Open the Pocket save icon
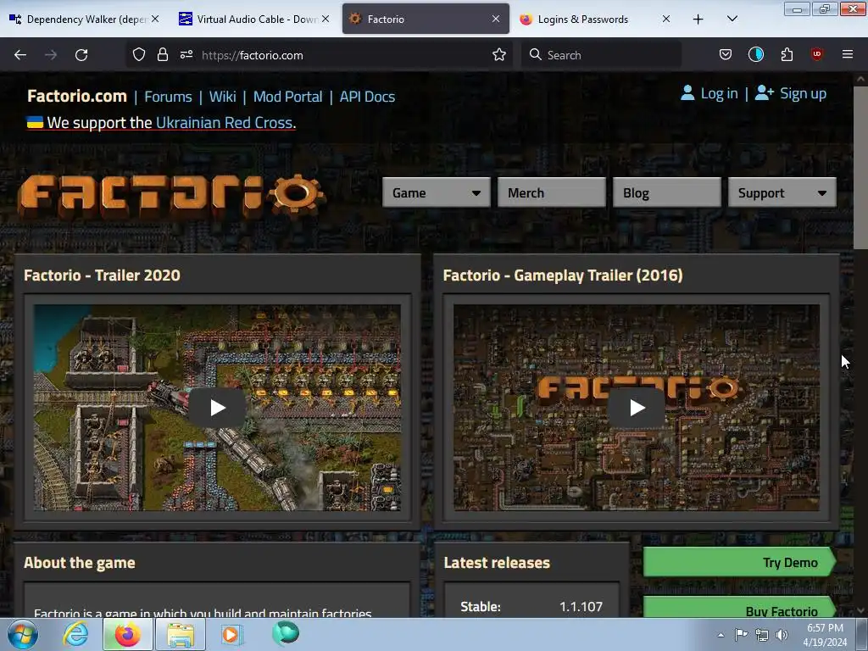 [x=726, y=55]
